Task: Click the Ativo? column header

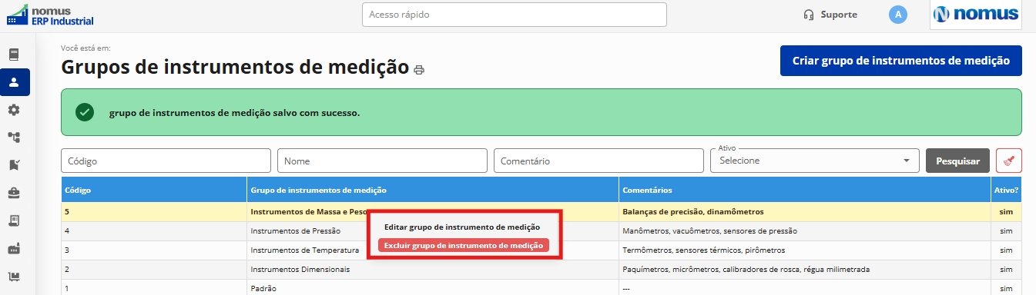Action: [1006, 190]
